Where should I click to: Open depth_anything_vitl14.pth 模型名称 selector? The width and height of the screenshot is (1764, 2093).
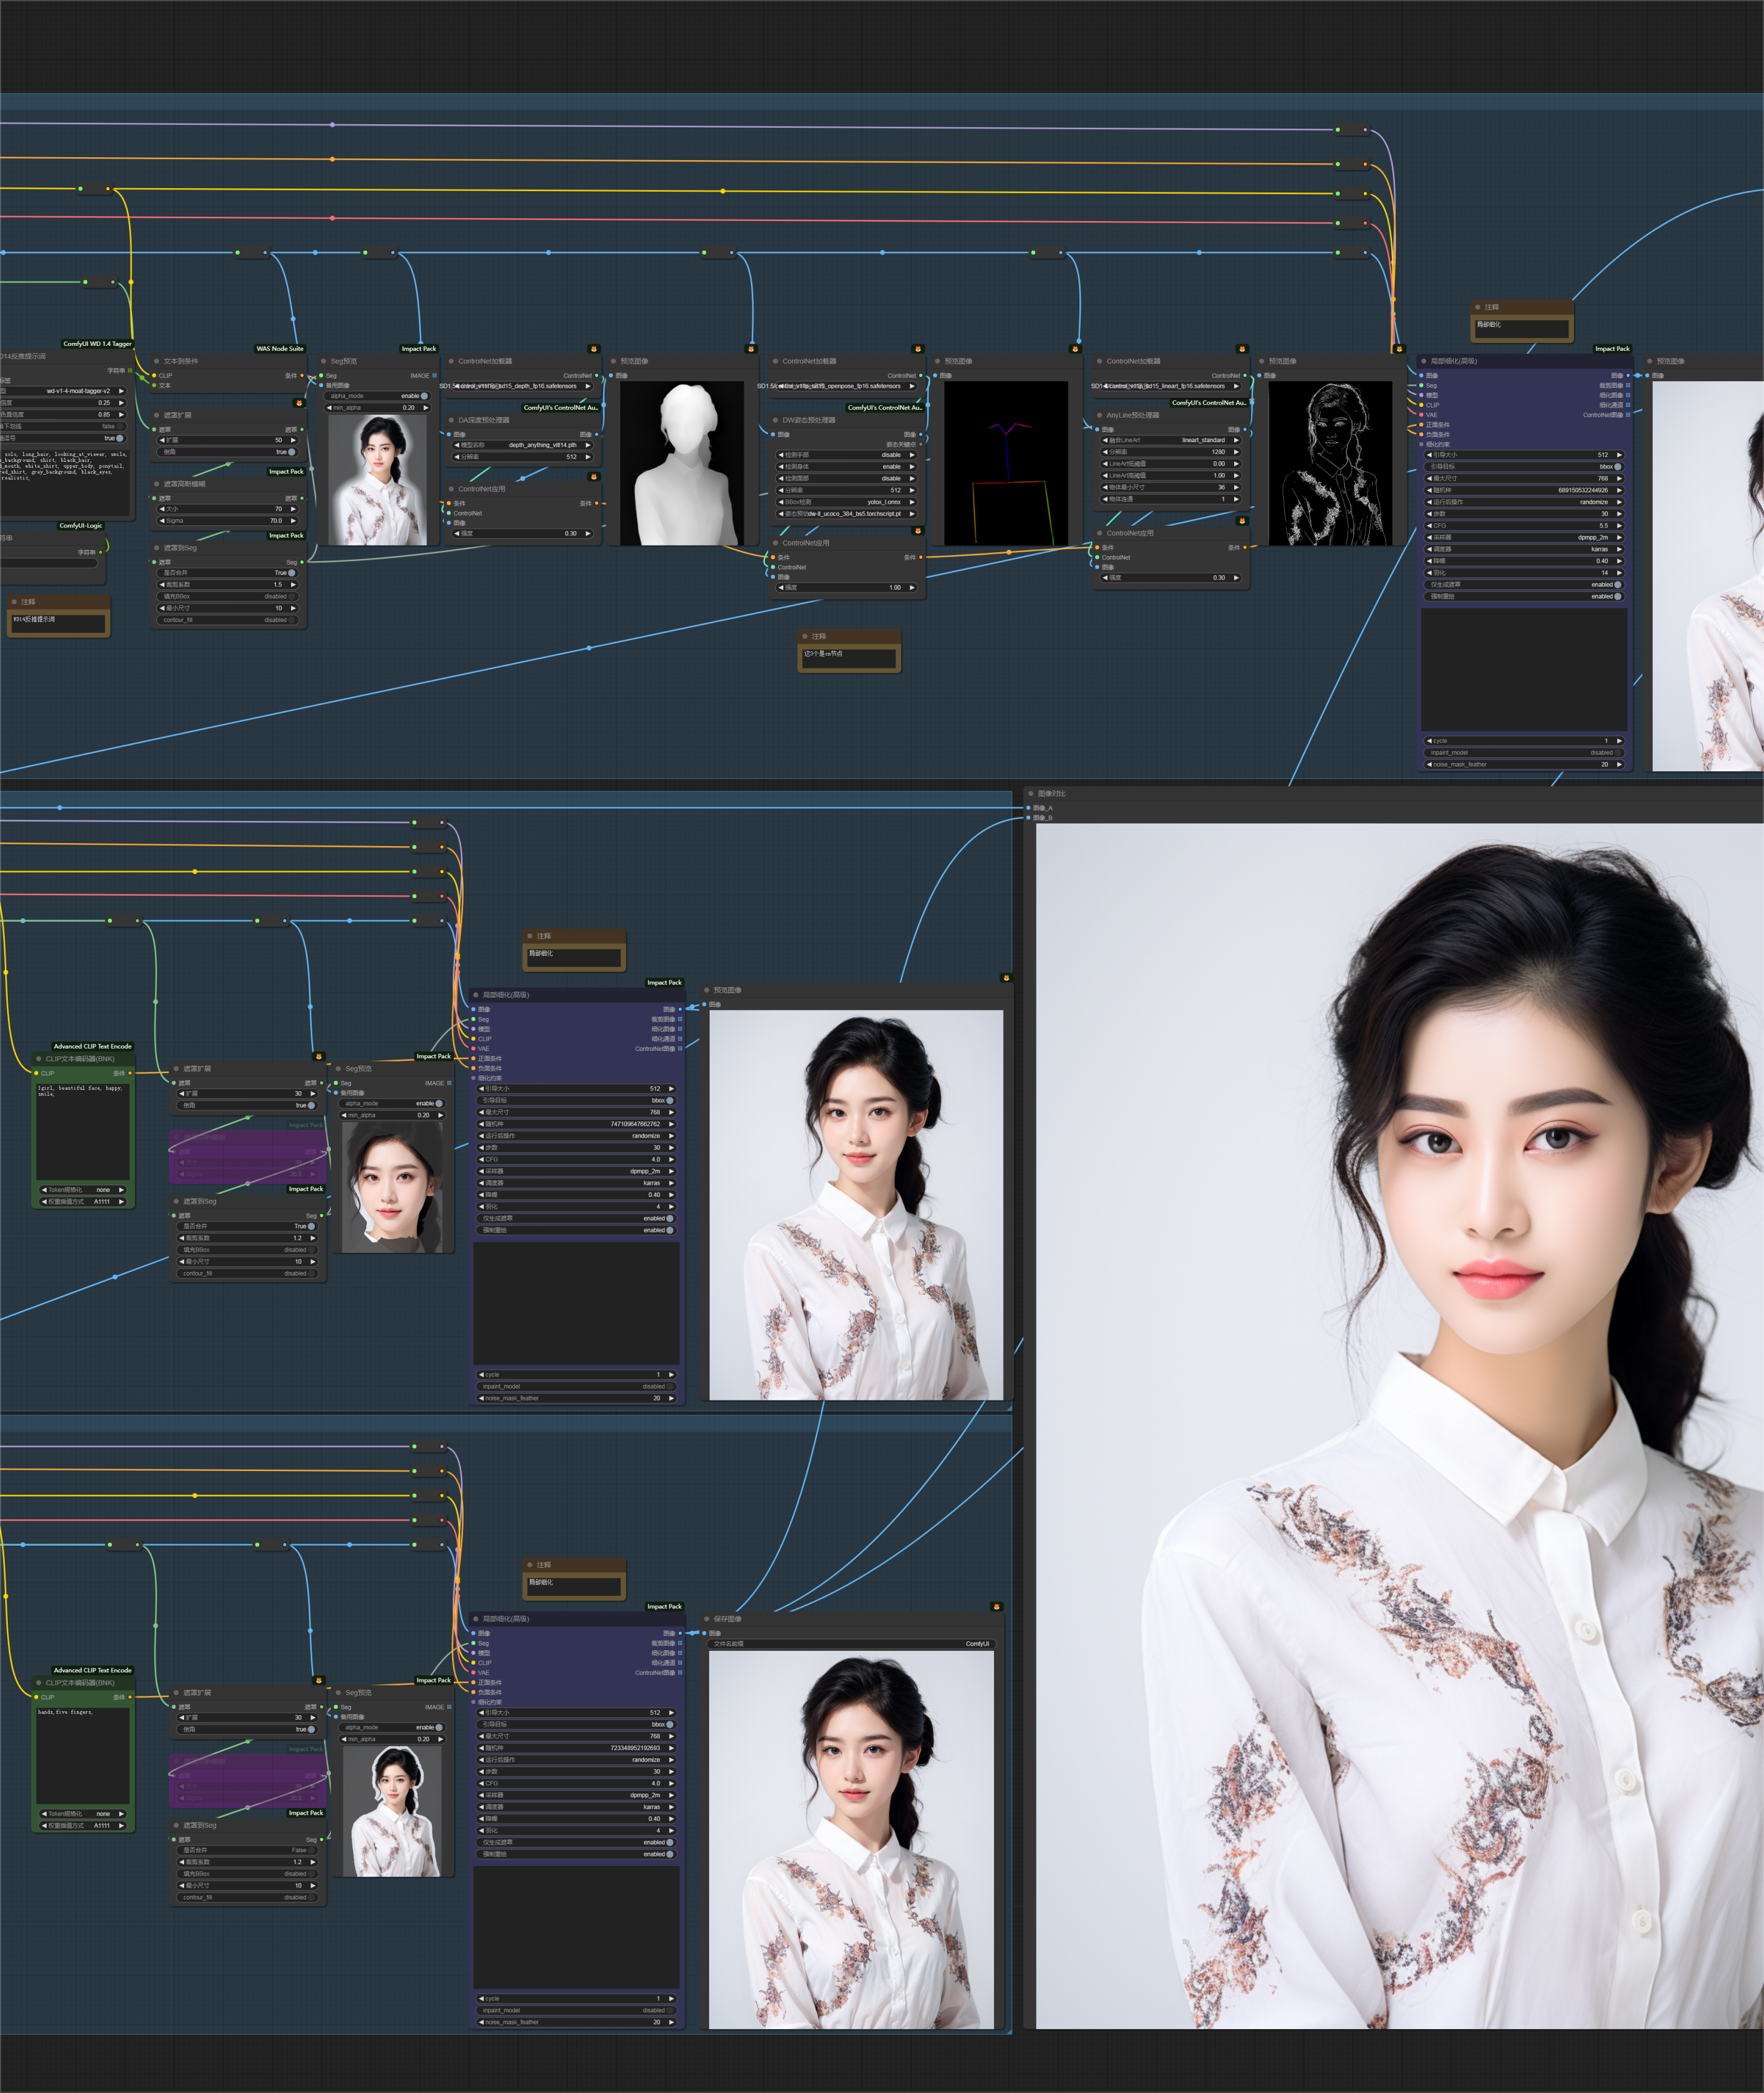(x=523, y=445)
